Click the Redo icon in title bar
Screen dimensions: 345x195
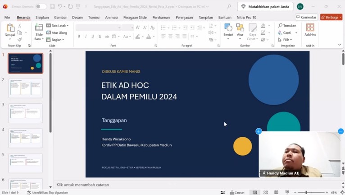coord(70,6)
